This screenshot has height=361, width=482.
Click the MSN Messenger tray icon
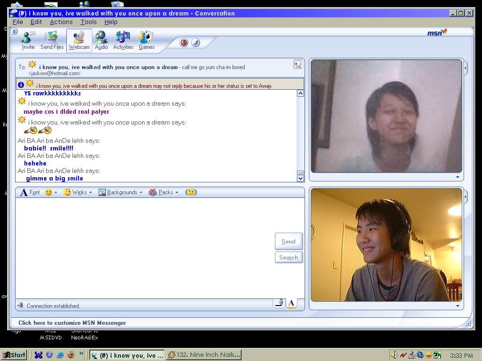click(x=411, y=355)
